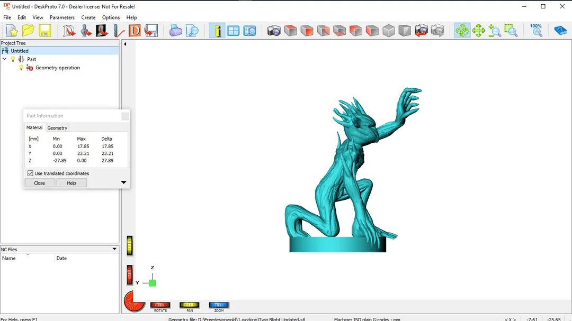Toggle the Part Information 'i' toolbar button

tap(217, 31)
